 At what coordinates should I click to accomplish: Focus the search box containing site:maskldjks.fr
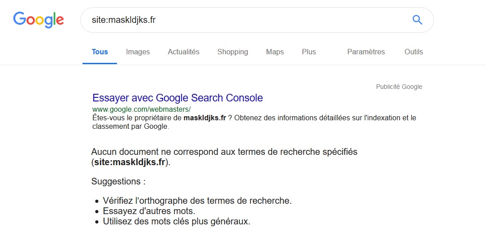pyautogui.click(x=242, y=20)
